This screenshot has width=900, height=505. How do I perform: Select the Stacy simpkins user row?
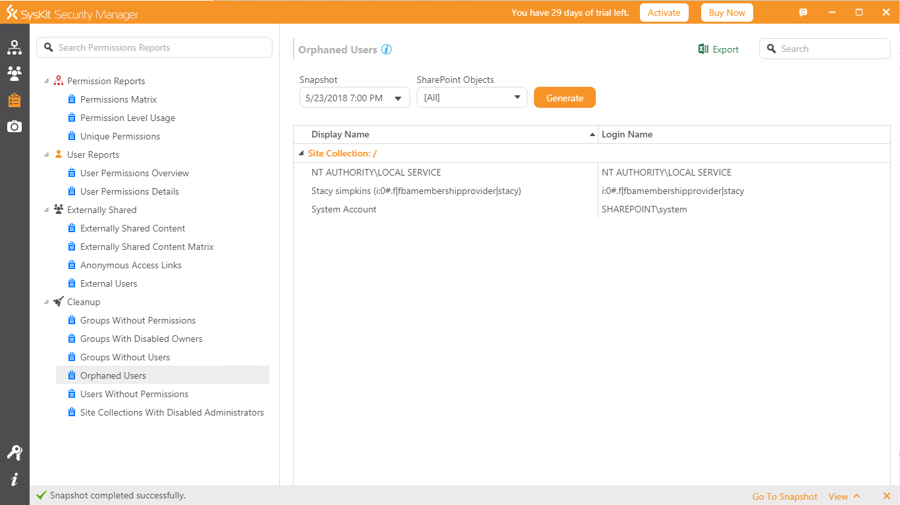pos(416,191)
